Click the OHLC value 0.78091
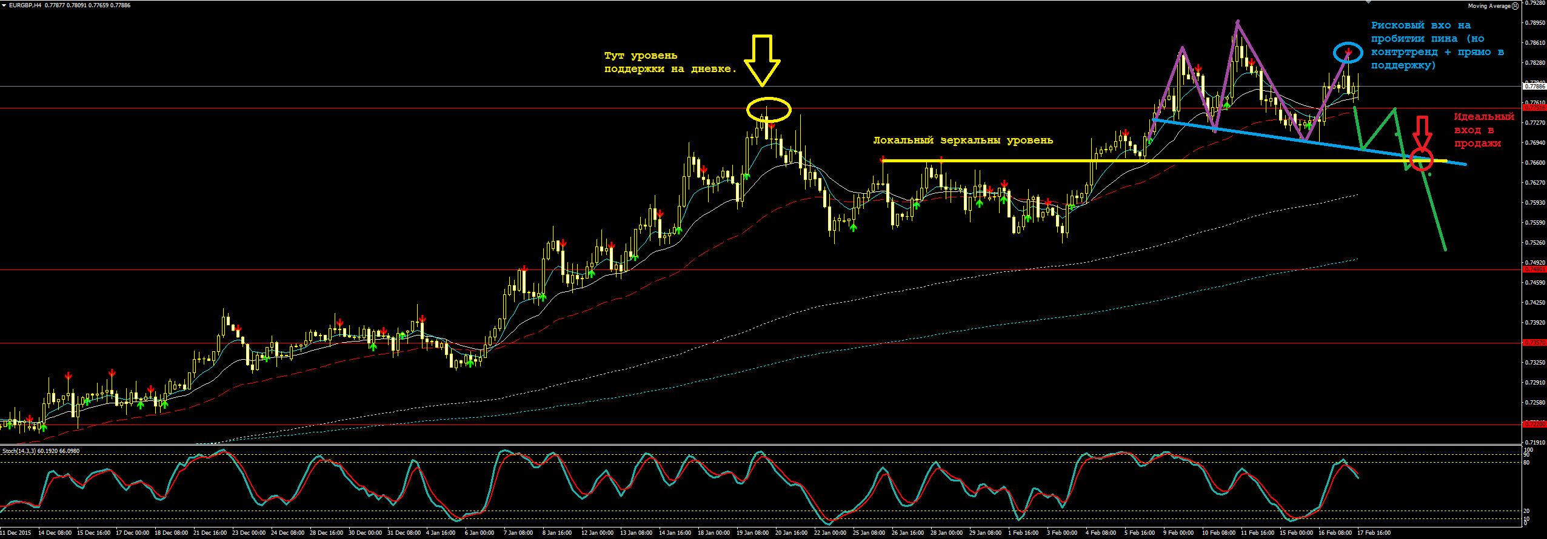The height and width of the screenshot is (539, 1547). [76, 5]
